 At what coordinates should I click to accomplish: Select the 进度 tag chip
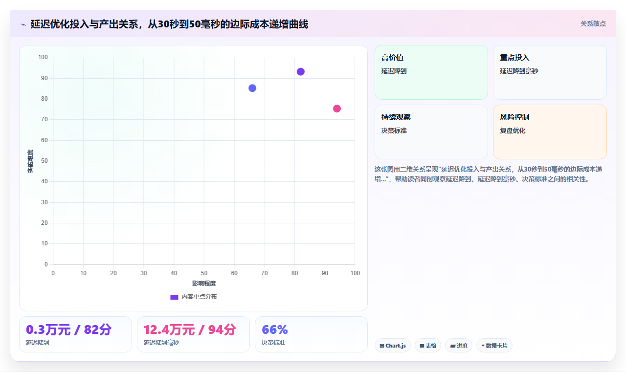(x=459, y=346)
